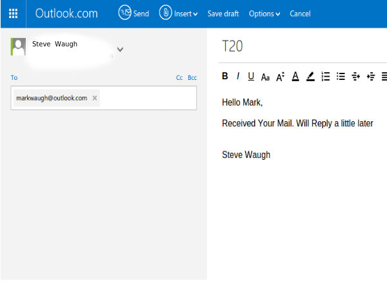The width and height of the screenshot is (387, 290).
Task: Remove markwaugh@outlook.com recipient
Action: (x=95, y=98)
